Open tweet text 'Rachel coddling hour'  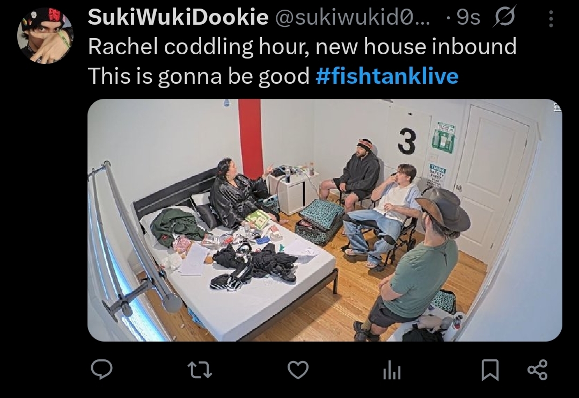tap(199, 47)
